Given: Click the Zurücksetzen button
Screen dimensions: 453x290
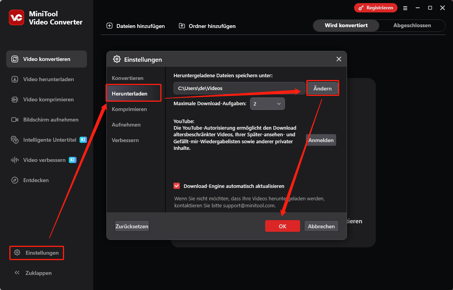Looking at the screenshot, I should (x=132, y=226).
